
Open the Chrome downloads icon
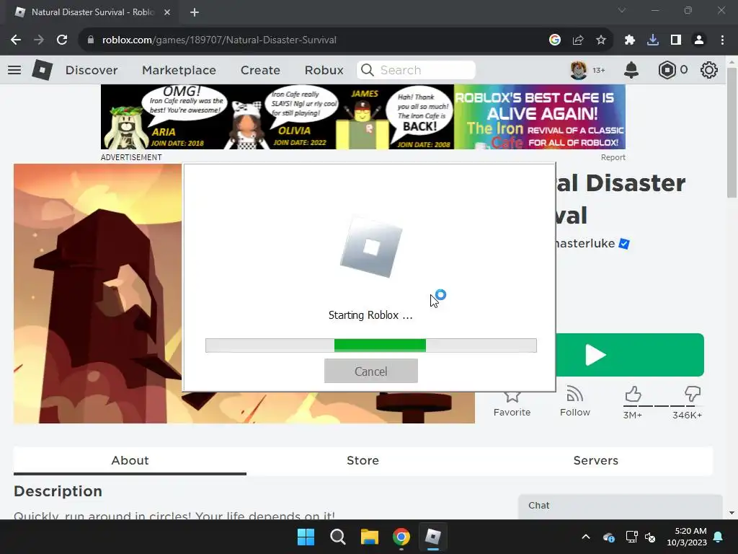click(x=653, y=40)
